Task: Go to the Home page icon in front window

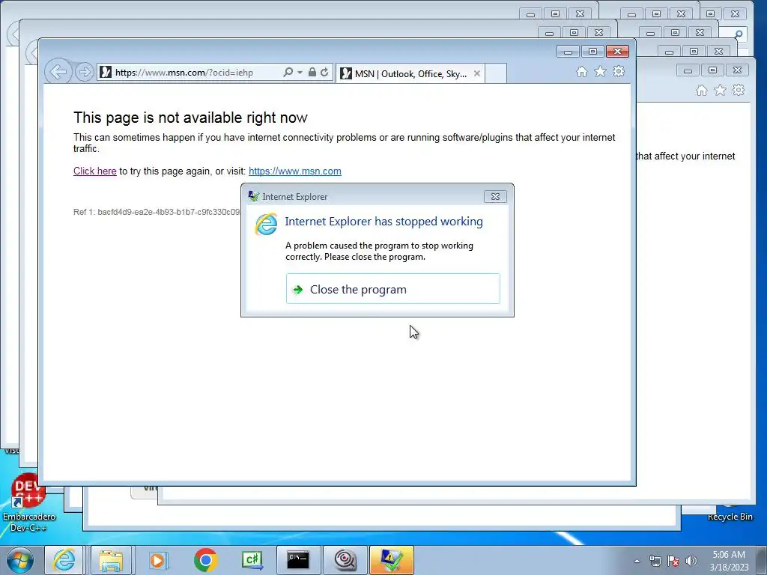Action: click(x=581, y=72)
